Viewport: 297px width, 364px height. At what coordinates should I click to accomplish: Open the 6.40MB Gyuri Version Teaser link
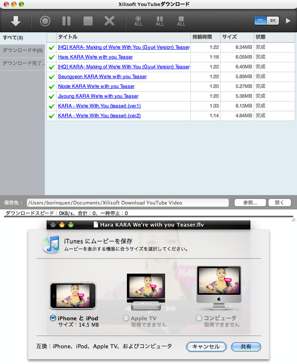(x=124, y=67)
